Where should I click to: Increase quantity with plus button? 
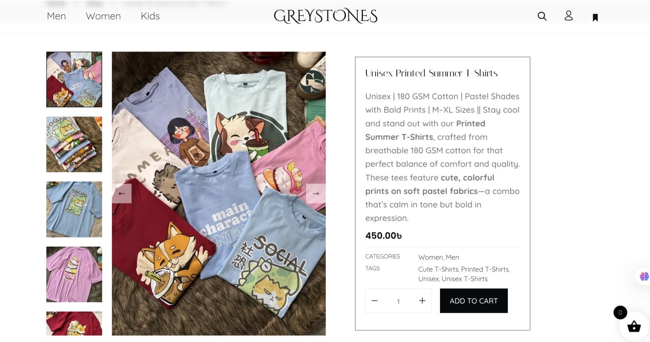click(422, 301)
